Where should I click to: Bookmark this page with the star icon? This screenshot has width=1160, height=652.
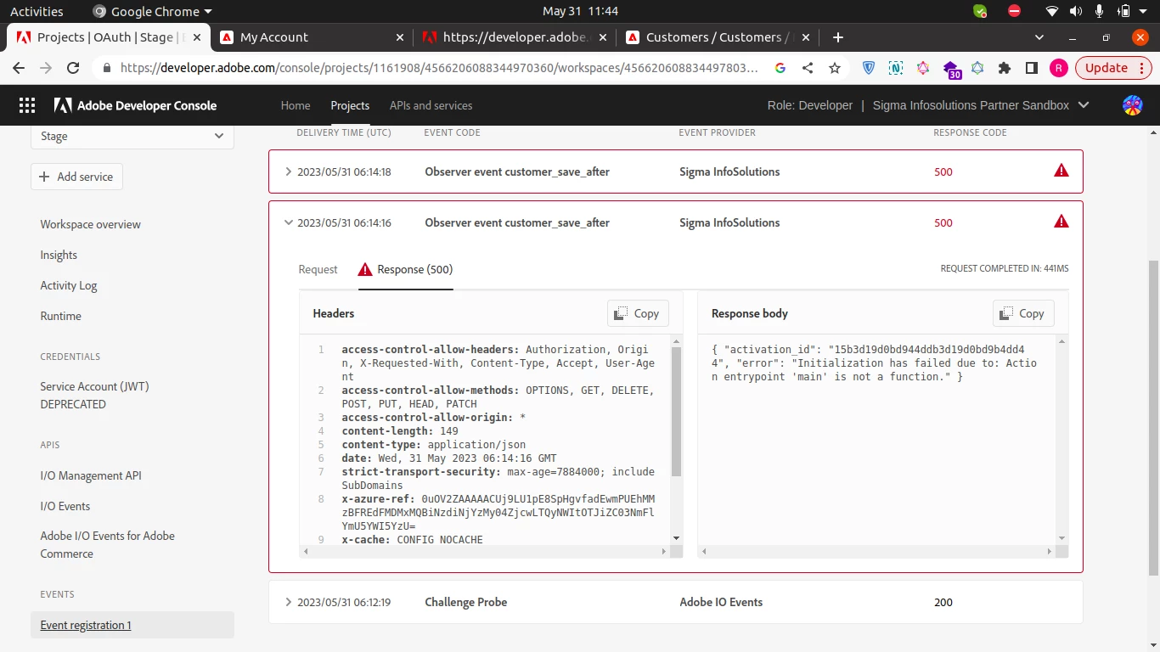point(835,68)
